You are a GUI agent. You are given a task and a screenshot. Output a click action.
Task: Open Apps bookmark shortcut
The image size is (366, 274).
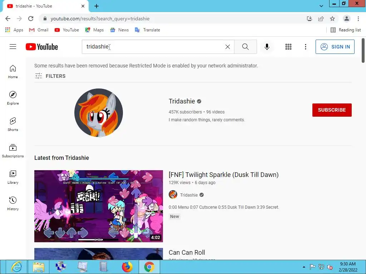click(x=14, y=30)
